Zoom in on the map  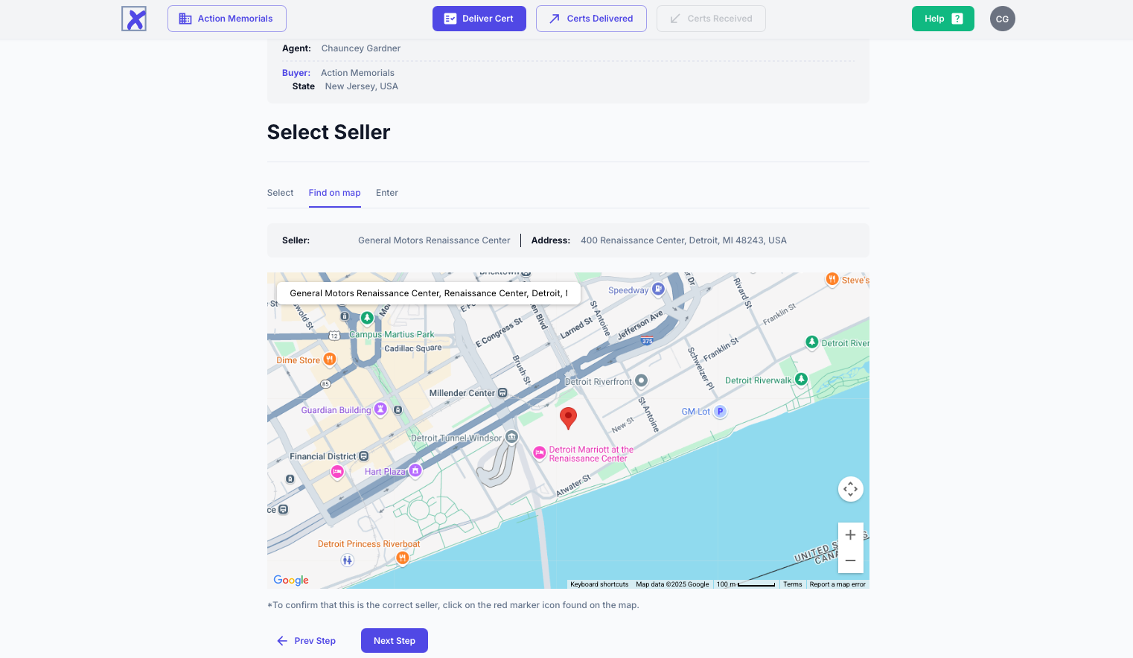click(x=851, y=535)
